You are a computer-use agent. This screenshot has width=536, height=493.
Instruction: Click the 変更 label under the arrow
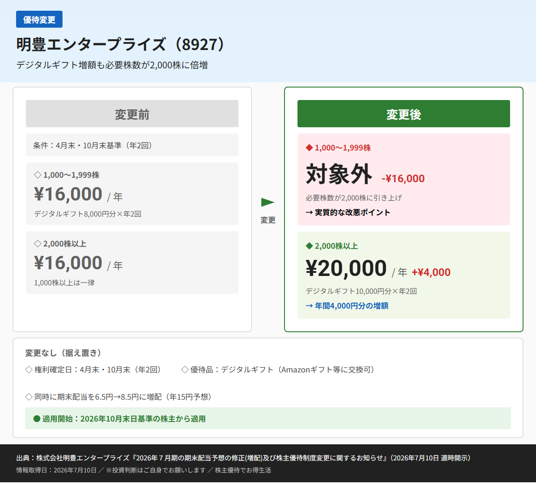click(268, 220)
